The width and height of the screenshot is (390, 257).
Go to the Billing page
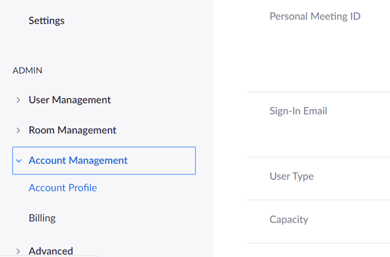click(42, 218)
